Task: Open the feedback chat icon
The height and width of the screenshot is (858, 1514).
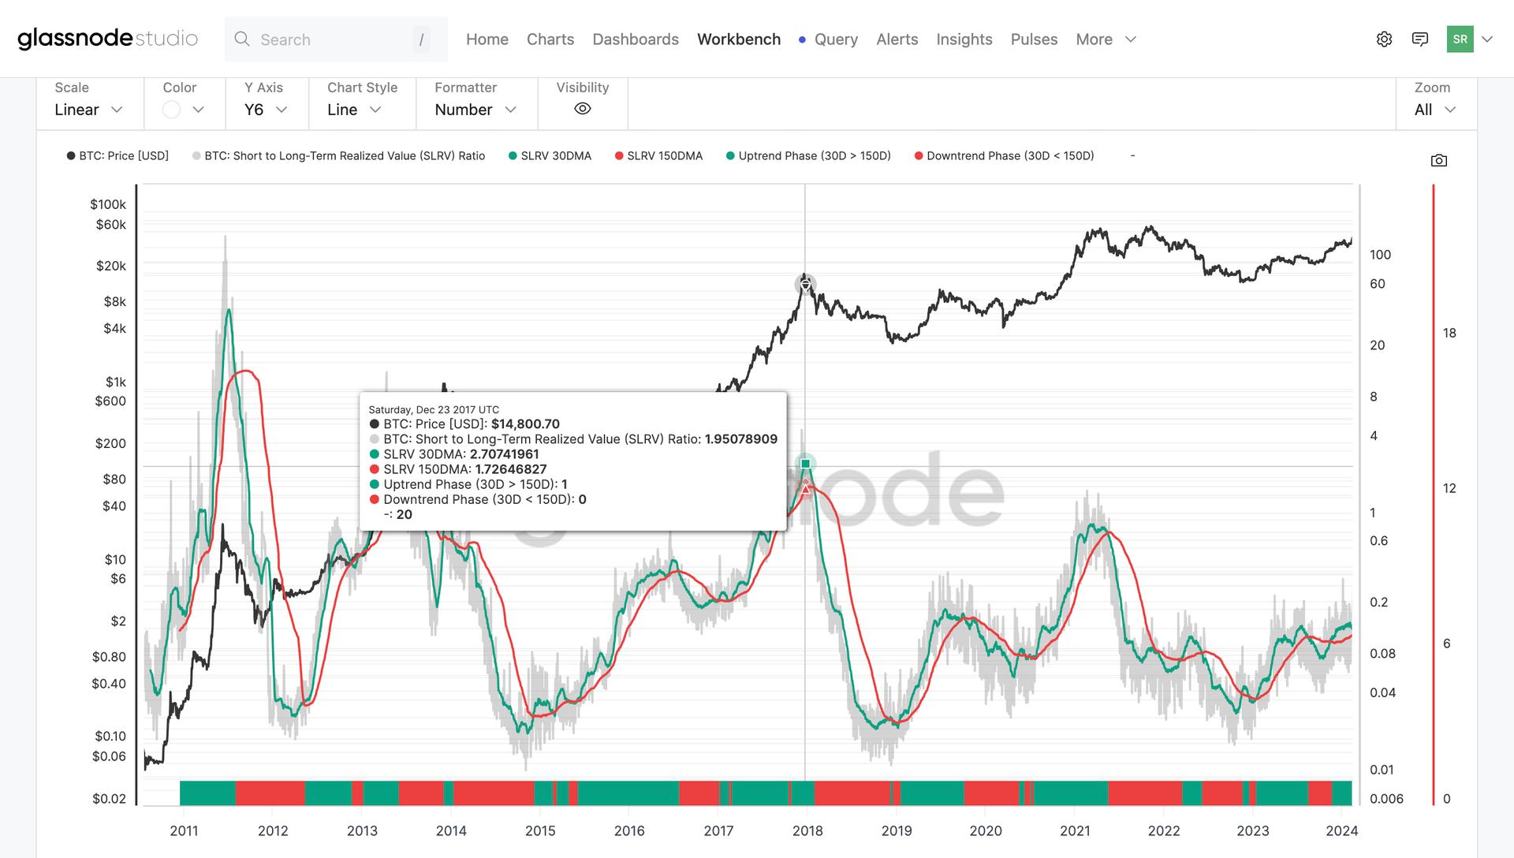Action: 1420,39
